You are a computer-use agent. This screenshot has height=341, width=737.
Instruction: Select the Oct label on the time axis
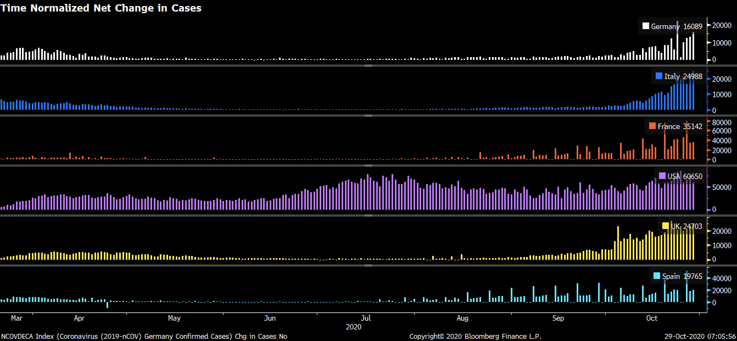point(652,318)
